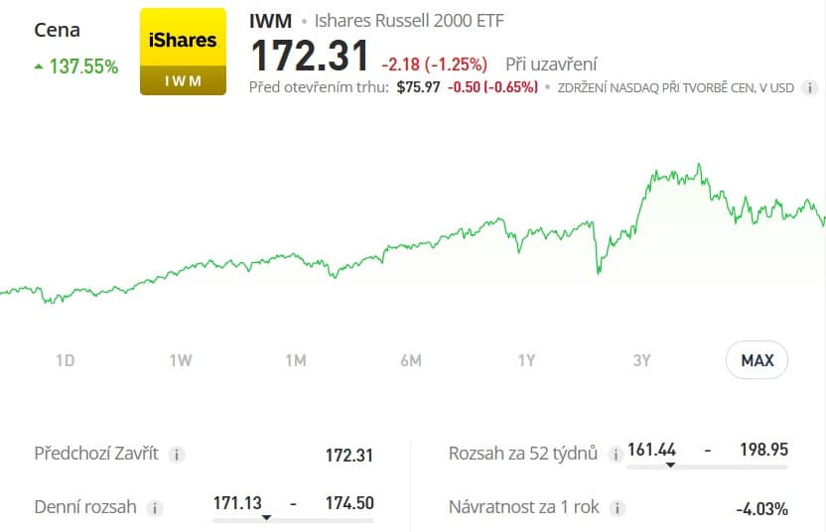
Task: Click info icon beside Předchozí Zavřít
Action: coord(177,456)
